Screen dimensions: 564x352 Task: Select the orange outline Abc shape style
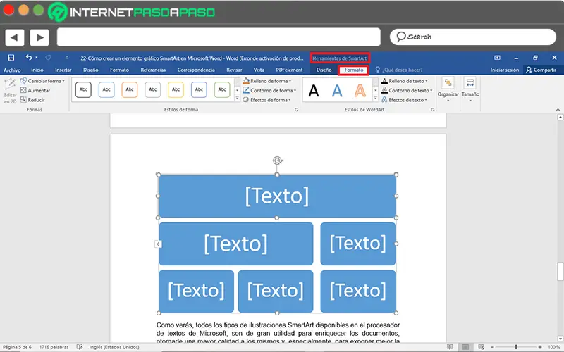pyautogui.click(x=130, y=90)
